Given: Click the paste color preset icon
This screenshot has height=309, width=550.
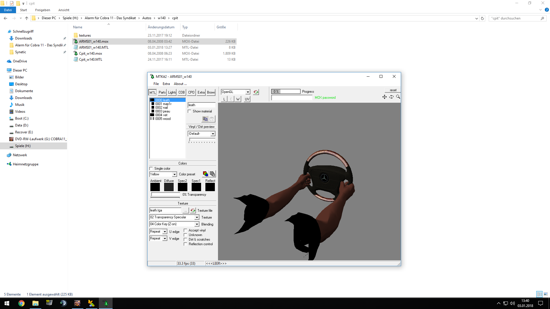Looking at the screenshot, I should [x=212, y=174].
